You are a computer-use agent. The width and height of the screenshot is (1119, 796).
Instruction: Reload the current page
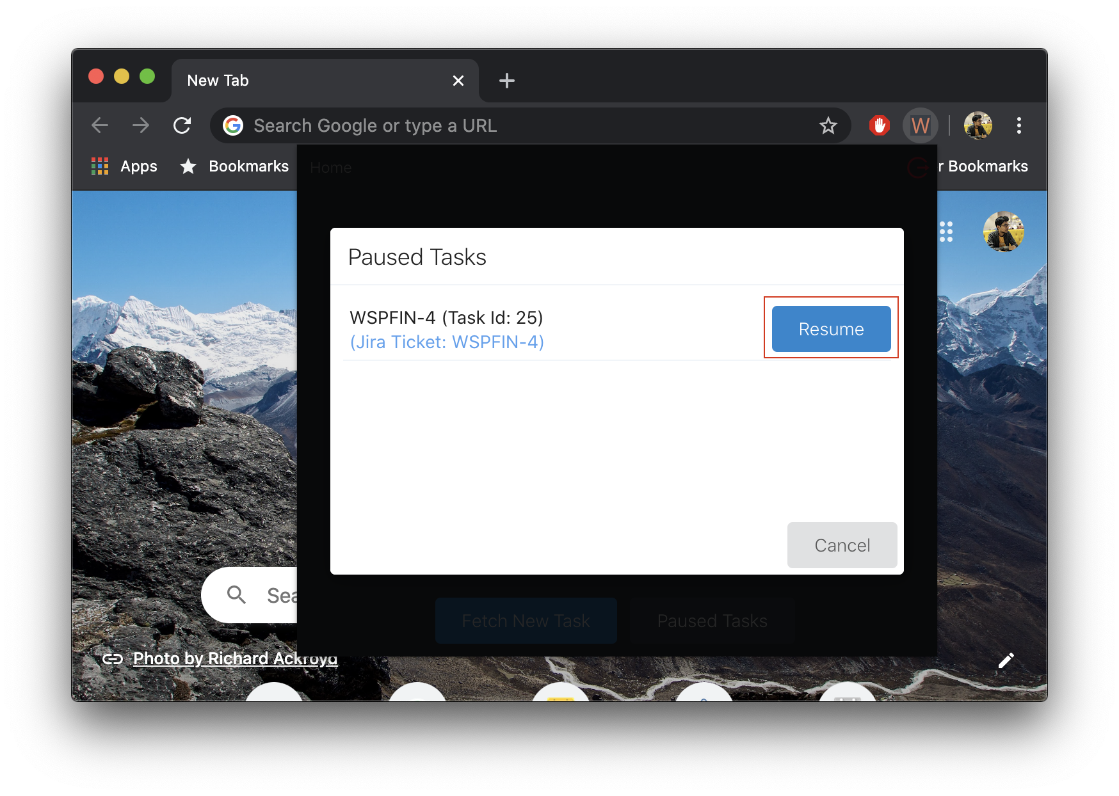(182, 125)
